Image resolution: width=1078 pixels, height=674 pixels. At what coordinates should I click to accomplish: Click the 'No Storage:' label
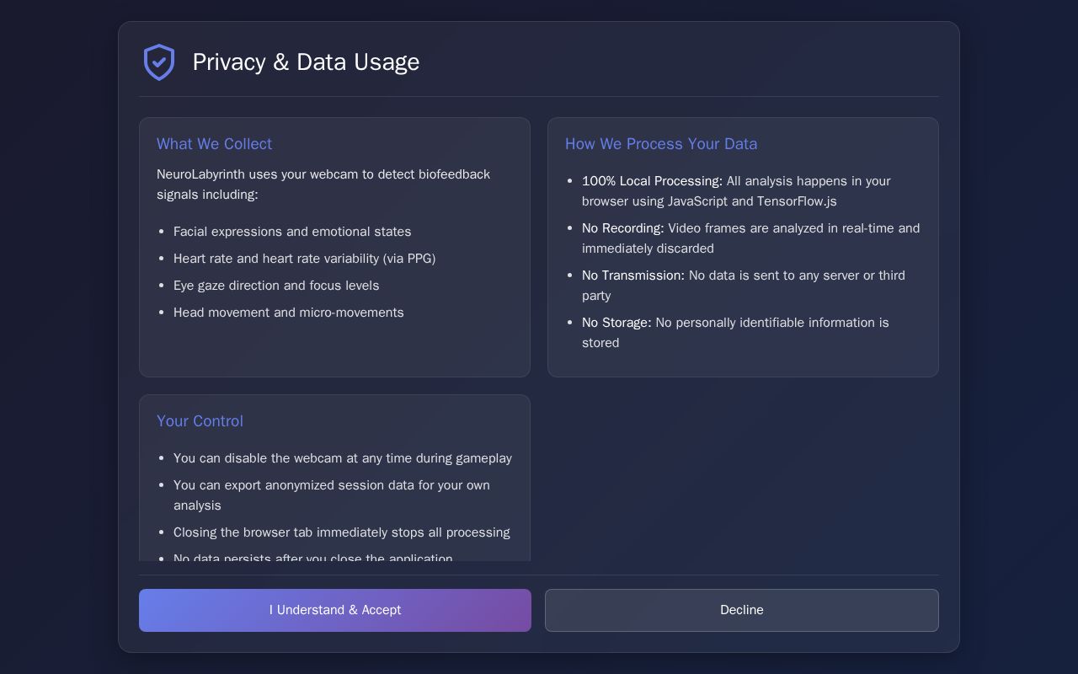tap(616, 323)
